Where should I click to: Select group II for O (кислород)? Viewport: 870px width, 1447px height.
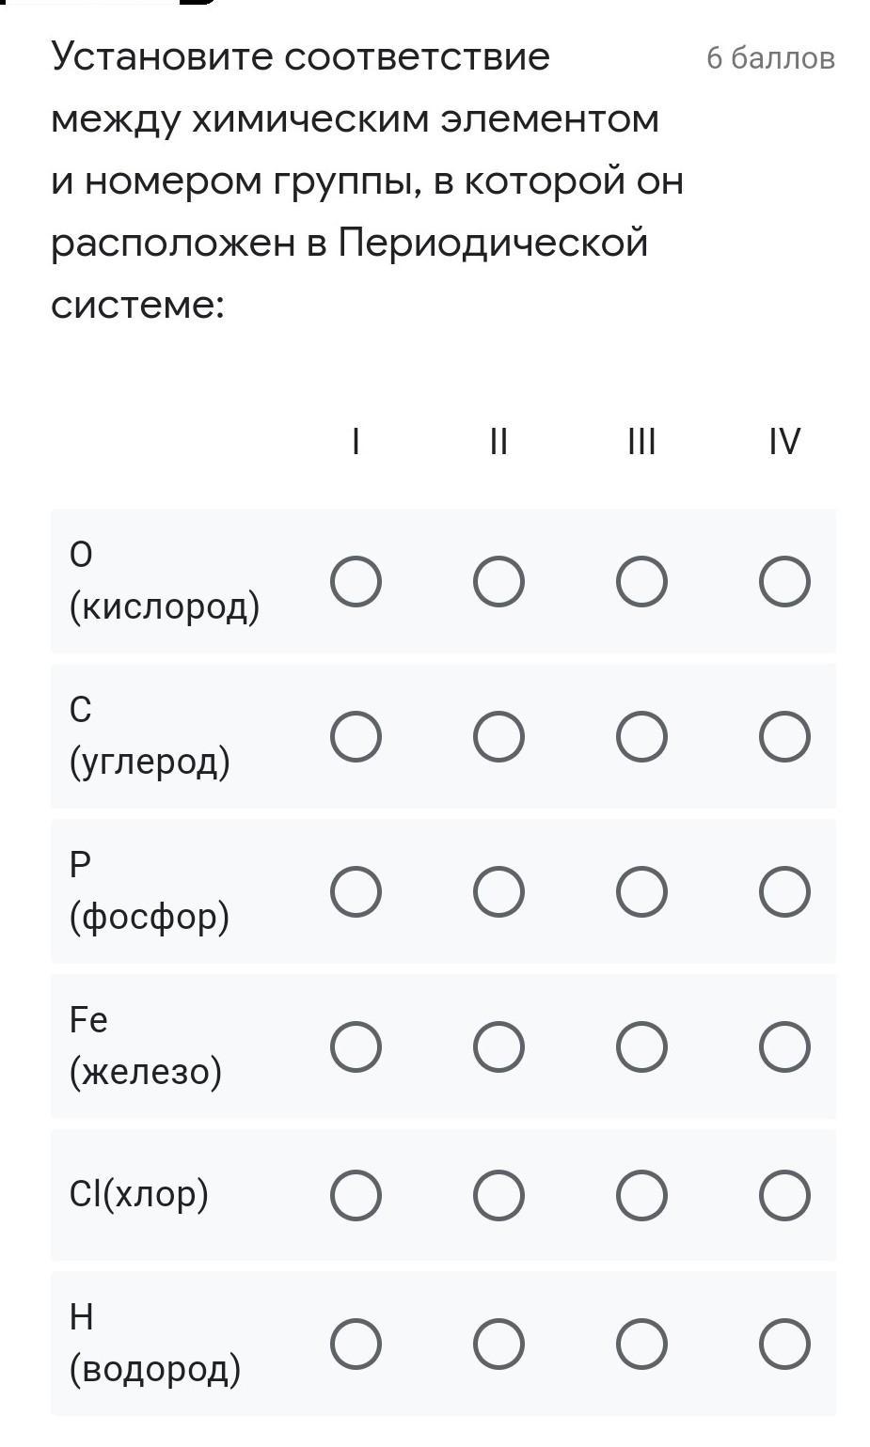[498, 581]
